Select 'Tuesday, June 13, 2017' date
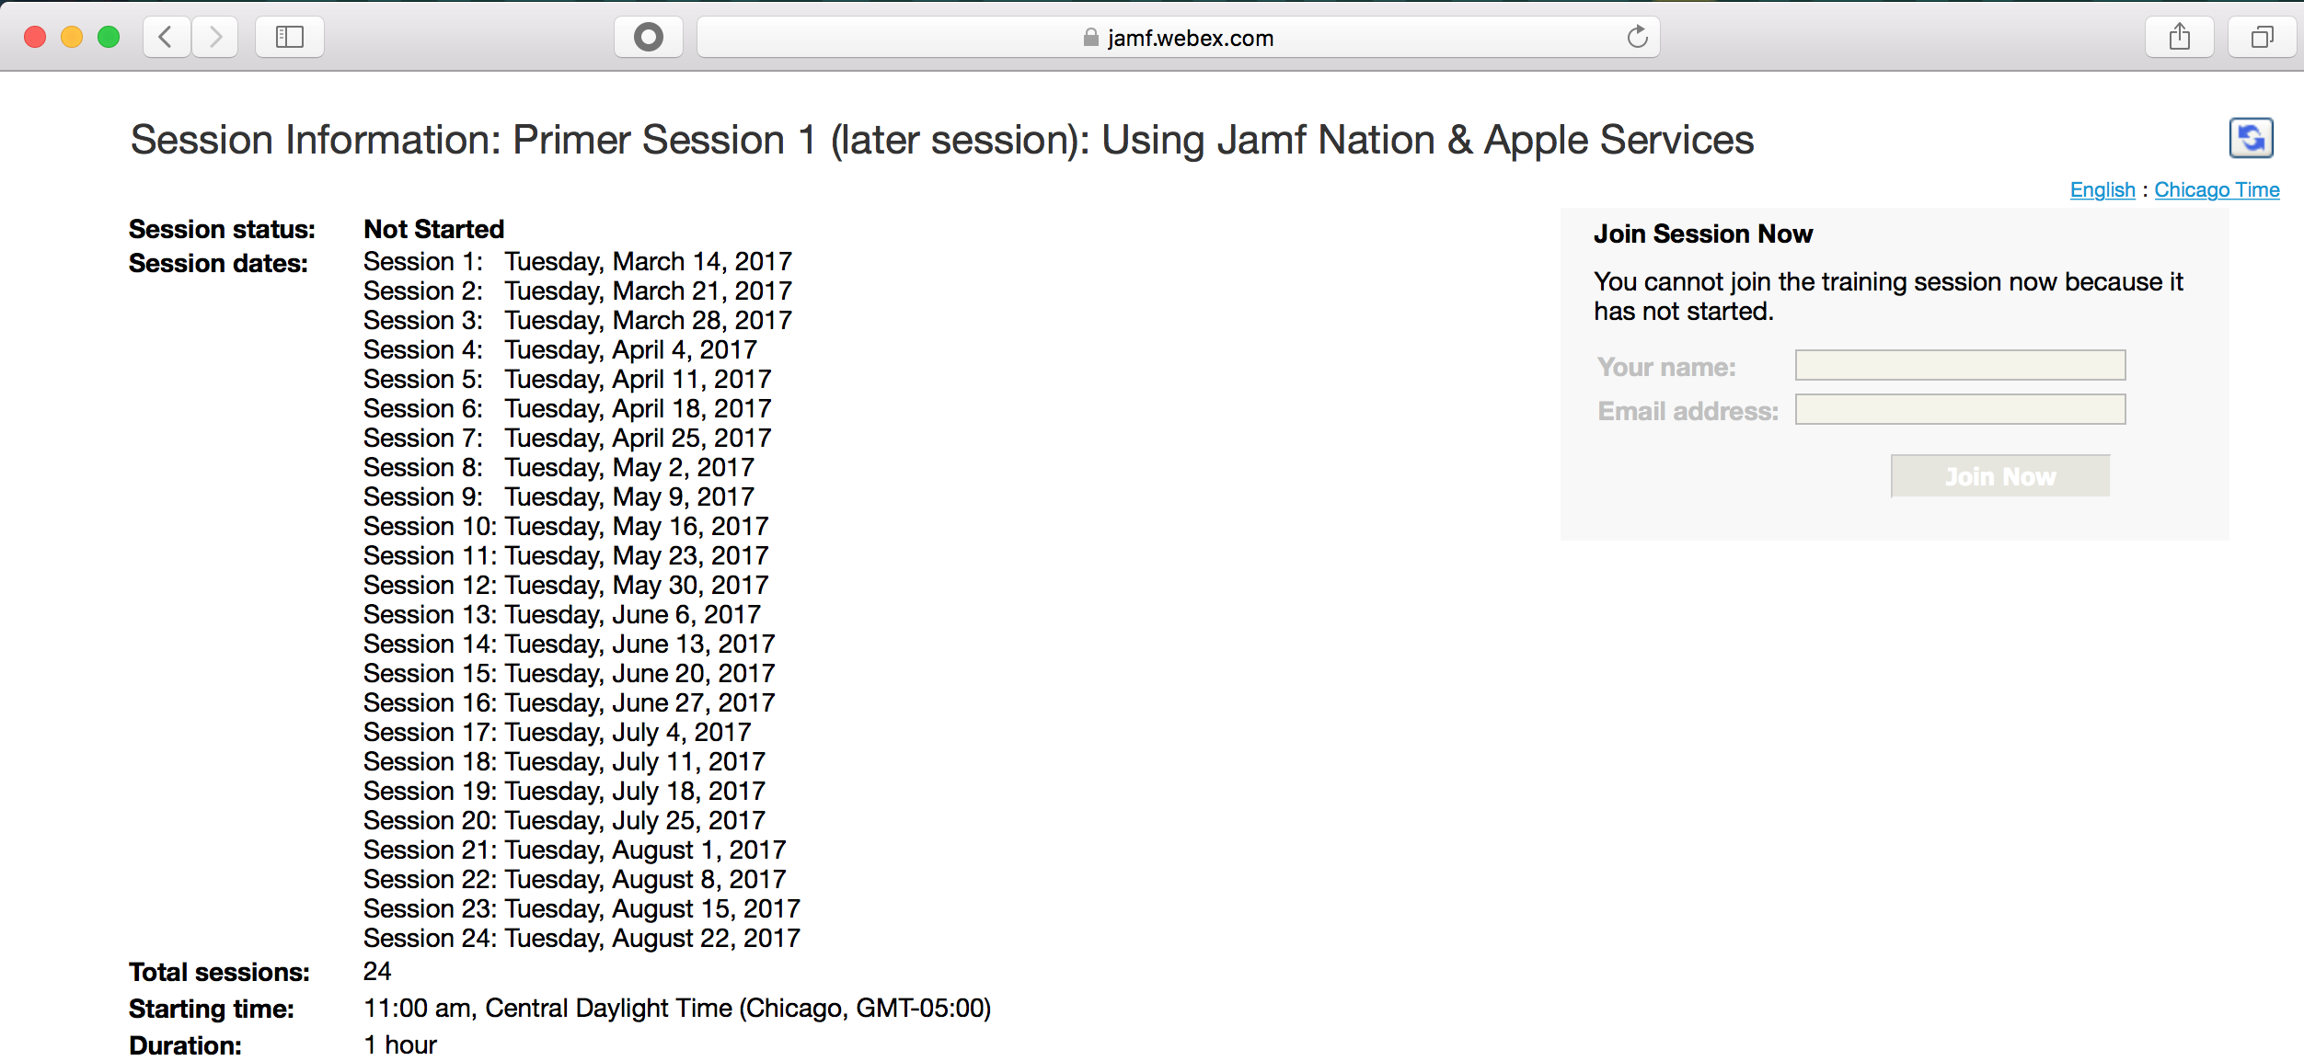The image size is (2304, 1061). coord(640,645)
